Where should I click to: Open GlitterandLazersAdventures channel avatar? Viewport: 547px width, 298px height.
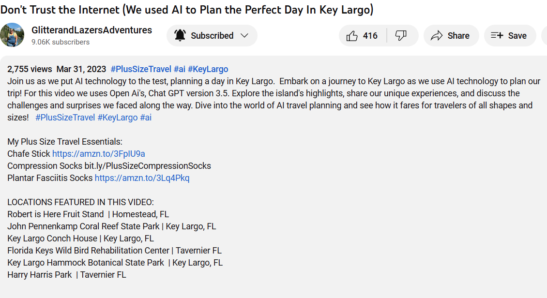[12, 35]
